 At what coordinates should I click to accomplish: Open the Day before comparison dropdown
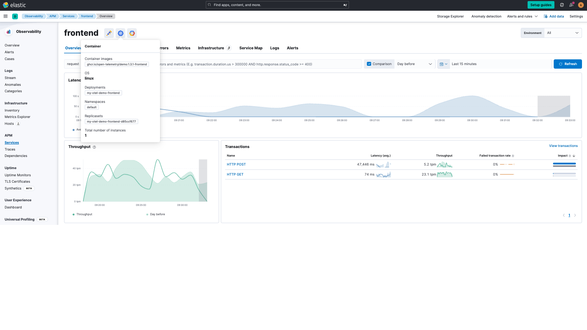coord(414,64)
